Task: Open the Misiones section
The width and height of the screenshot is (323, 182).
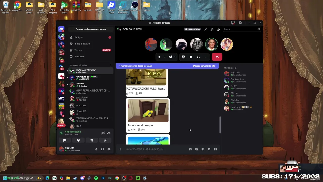Action: (91, 56)
